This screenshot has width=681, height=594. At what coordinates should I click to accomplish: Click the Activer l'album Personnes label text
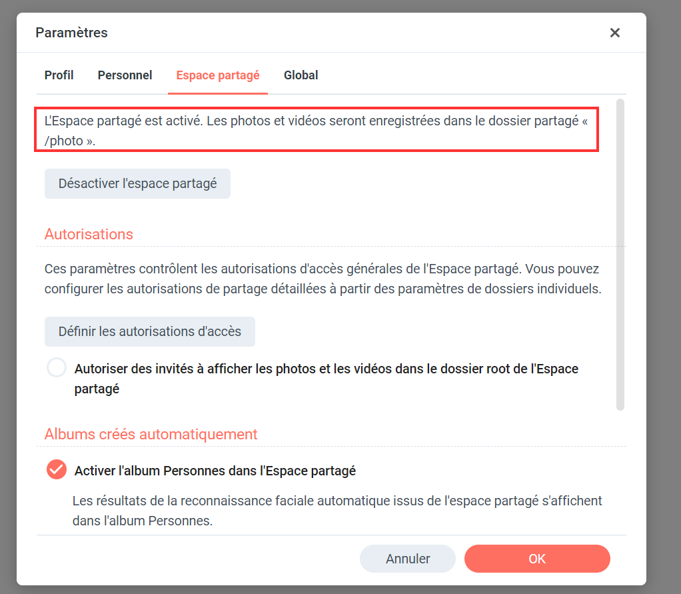pos(215,471)
